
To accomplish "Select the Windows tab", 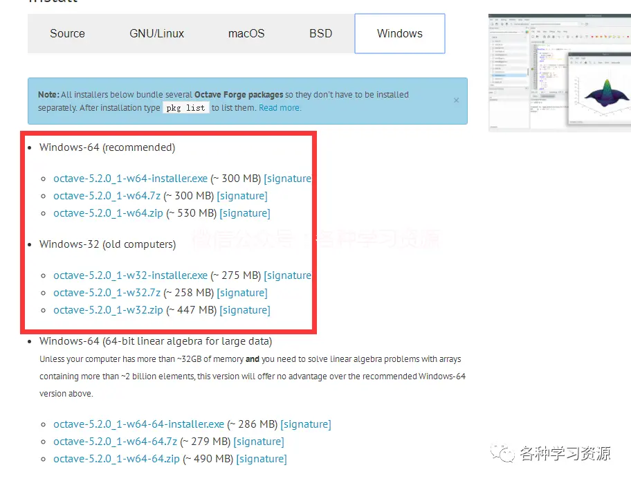I will click(400, 33).
